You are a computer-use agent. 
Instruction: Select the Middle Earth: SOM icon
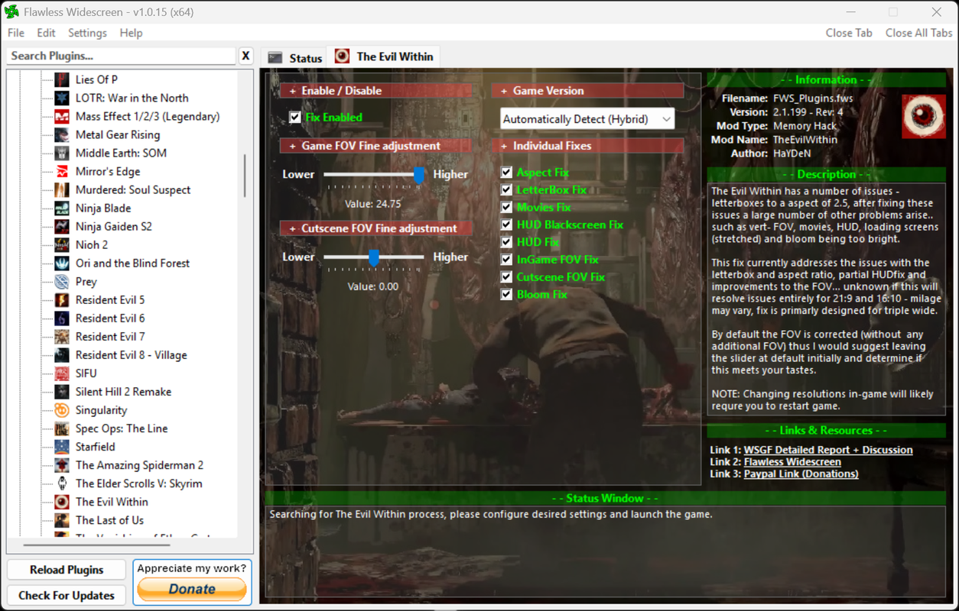[x=62, y=153]
